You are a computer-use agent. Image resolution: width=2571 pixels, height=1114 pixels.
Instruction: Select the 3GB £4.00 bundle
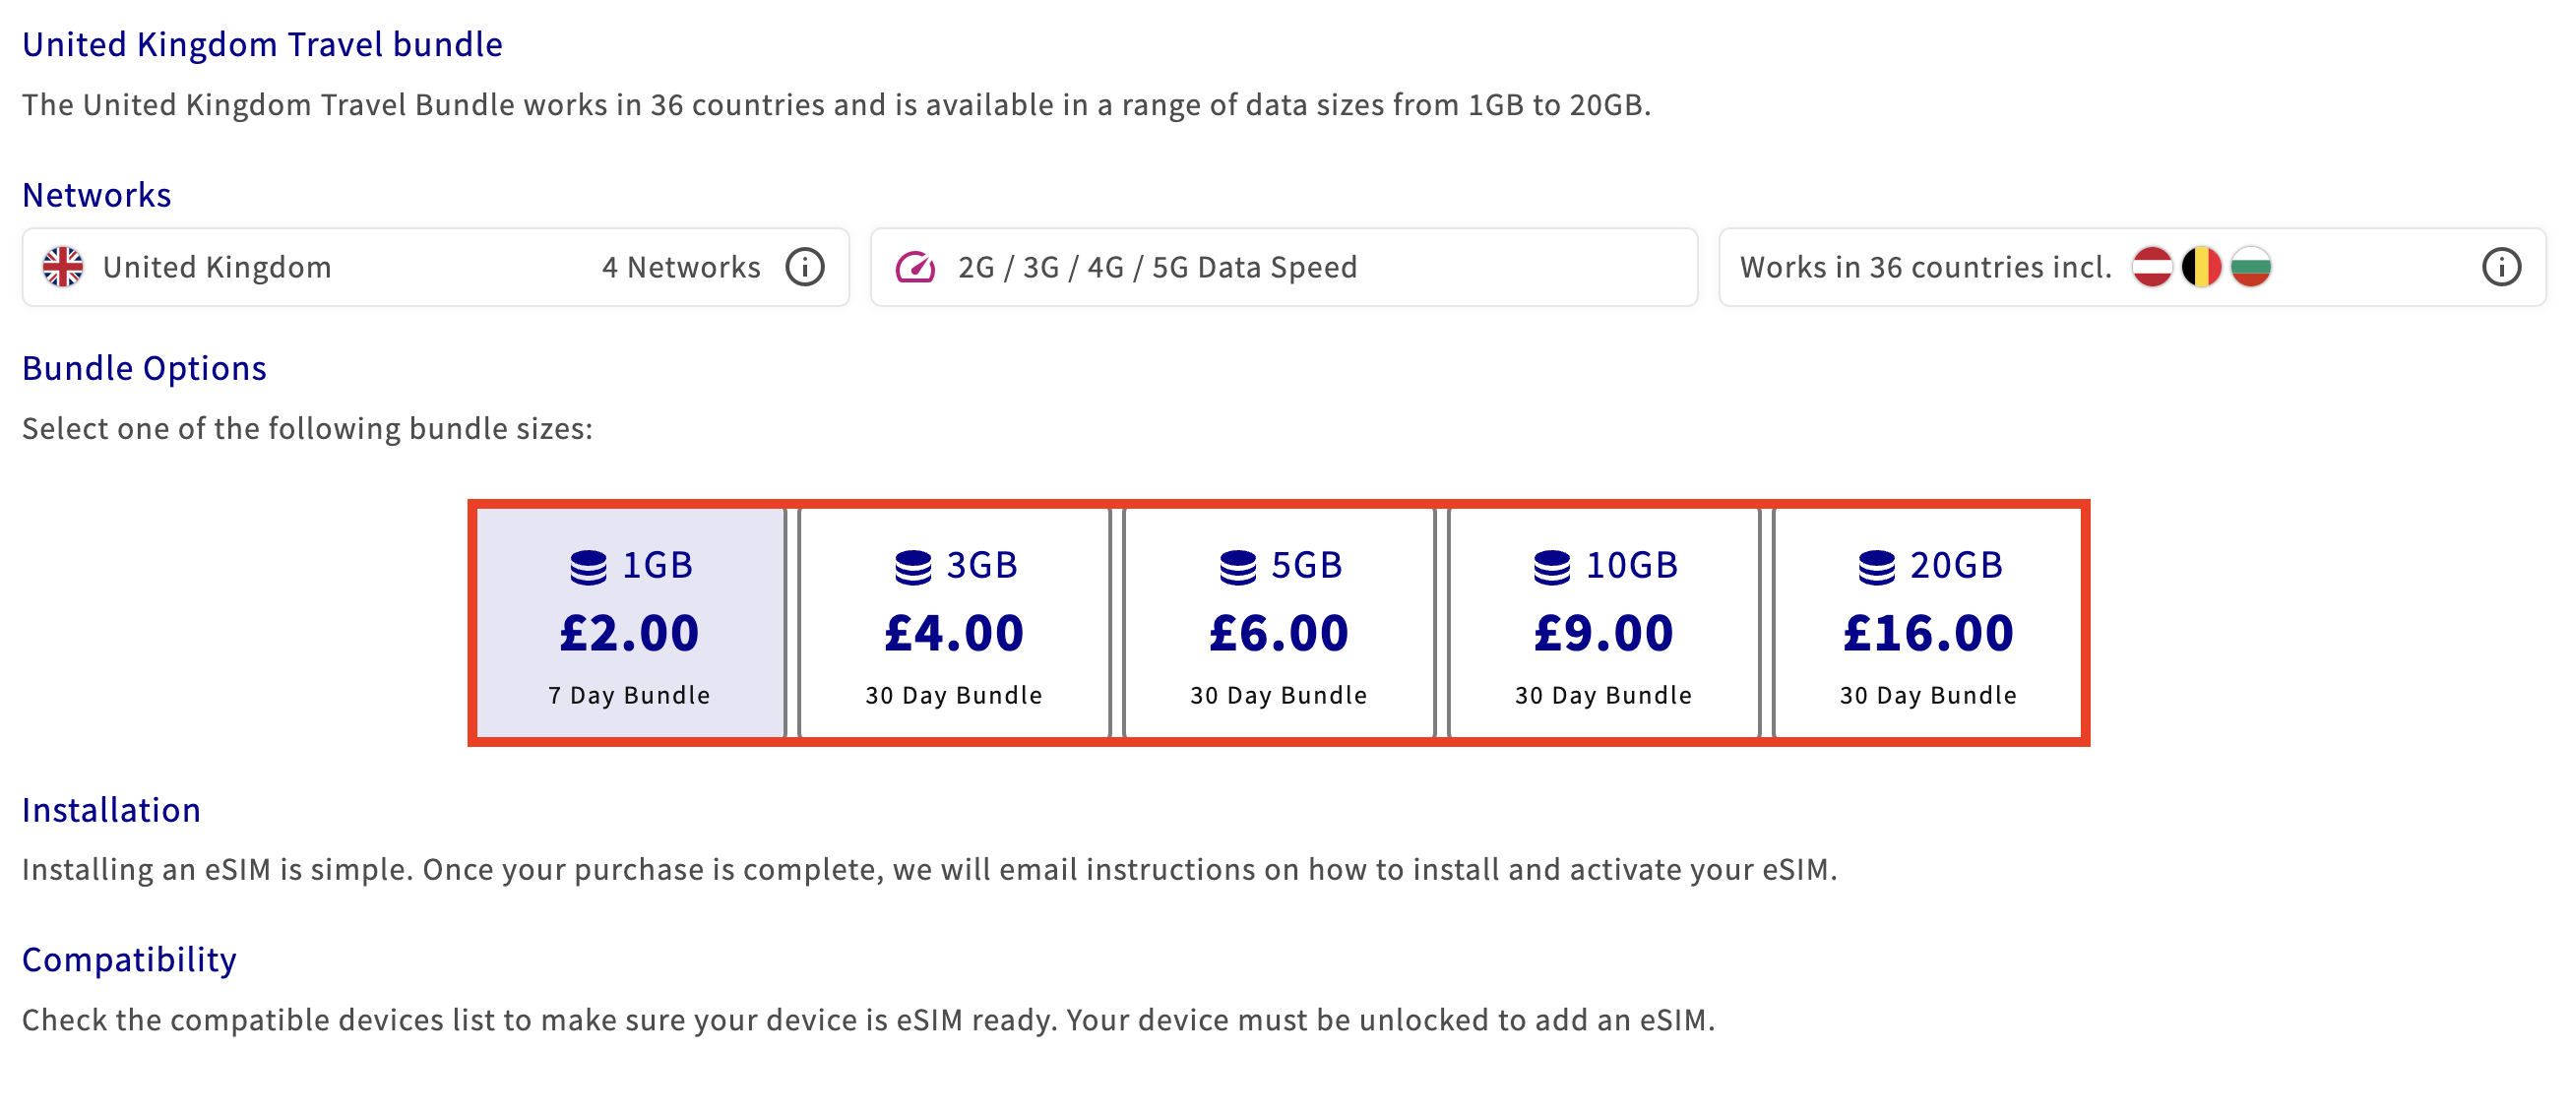954,624
